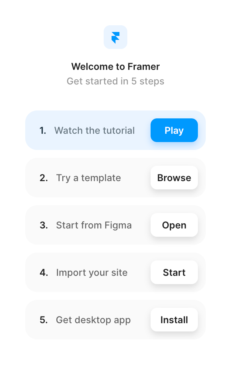Select the 'Watch the tutorial' step row
This screenshot has height=365, width=231.
pos(95,130)
